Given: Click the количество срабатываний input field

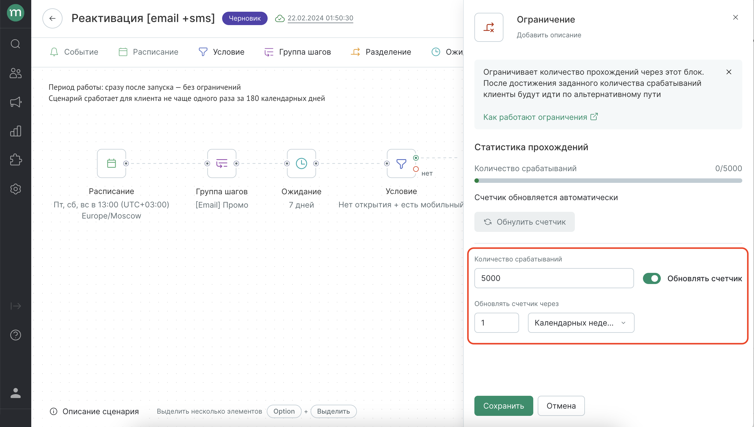Looking at the screenshot, I should 554,278.
